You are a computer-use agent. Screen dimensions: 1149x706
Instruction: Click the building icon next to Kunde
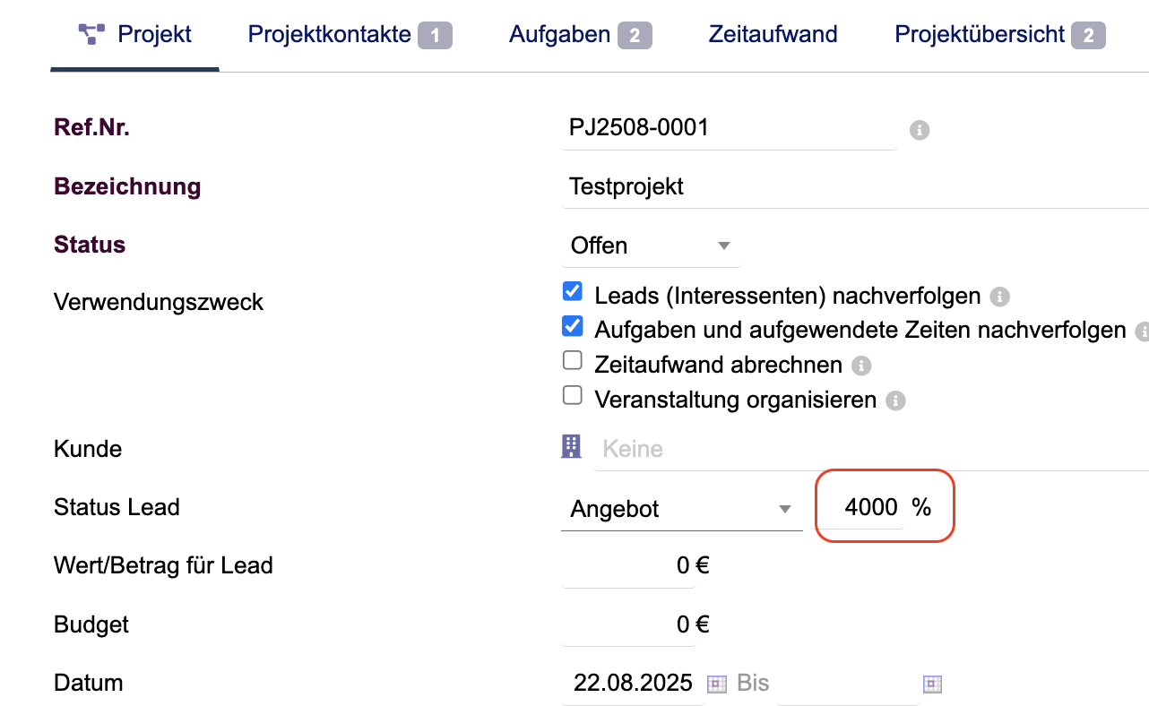coord(571,447)
